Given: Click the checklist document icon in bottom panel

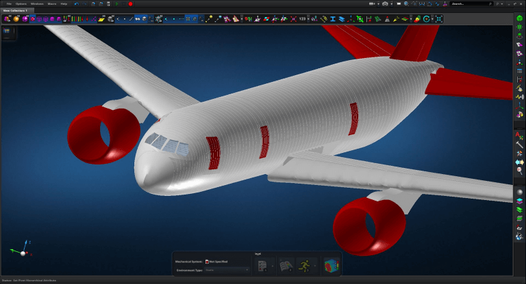Looking at the screenshot, I should (x=262, y=266).
